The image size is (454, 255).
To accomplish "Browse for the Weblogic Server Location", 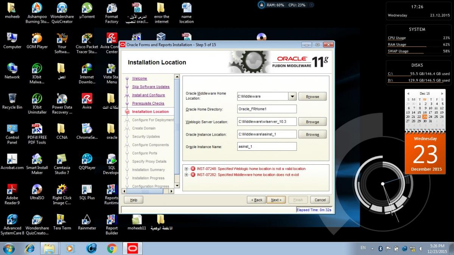I will [x=312, y=122].
